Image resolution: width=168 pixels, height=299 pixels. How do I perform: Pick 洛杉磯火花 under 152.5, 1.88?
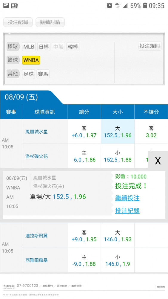[x=118, y=156]
